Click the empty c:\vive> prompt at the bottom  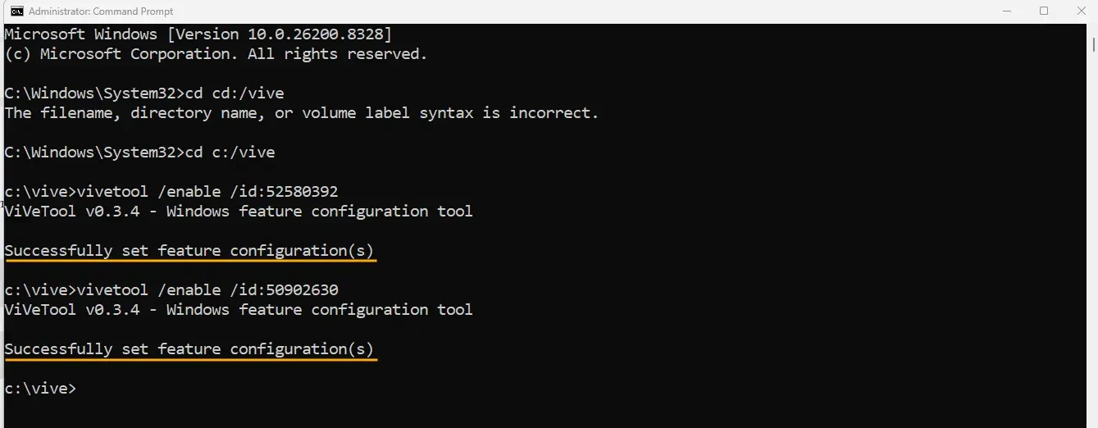click(x=40, y=389)
